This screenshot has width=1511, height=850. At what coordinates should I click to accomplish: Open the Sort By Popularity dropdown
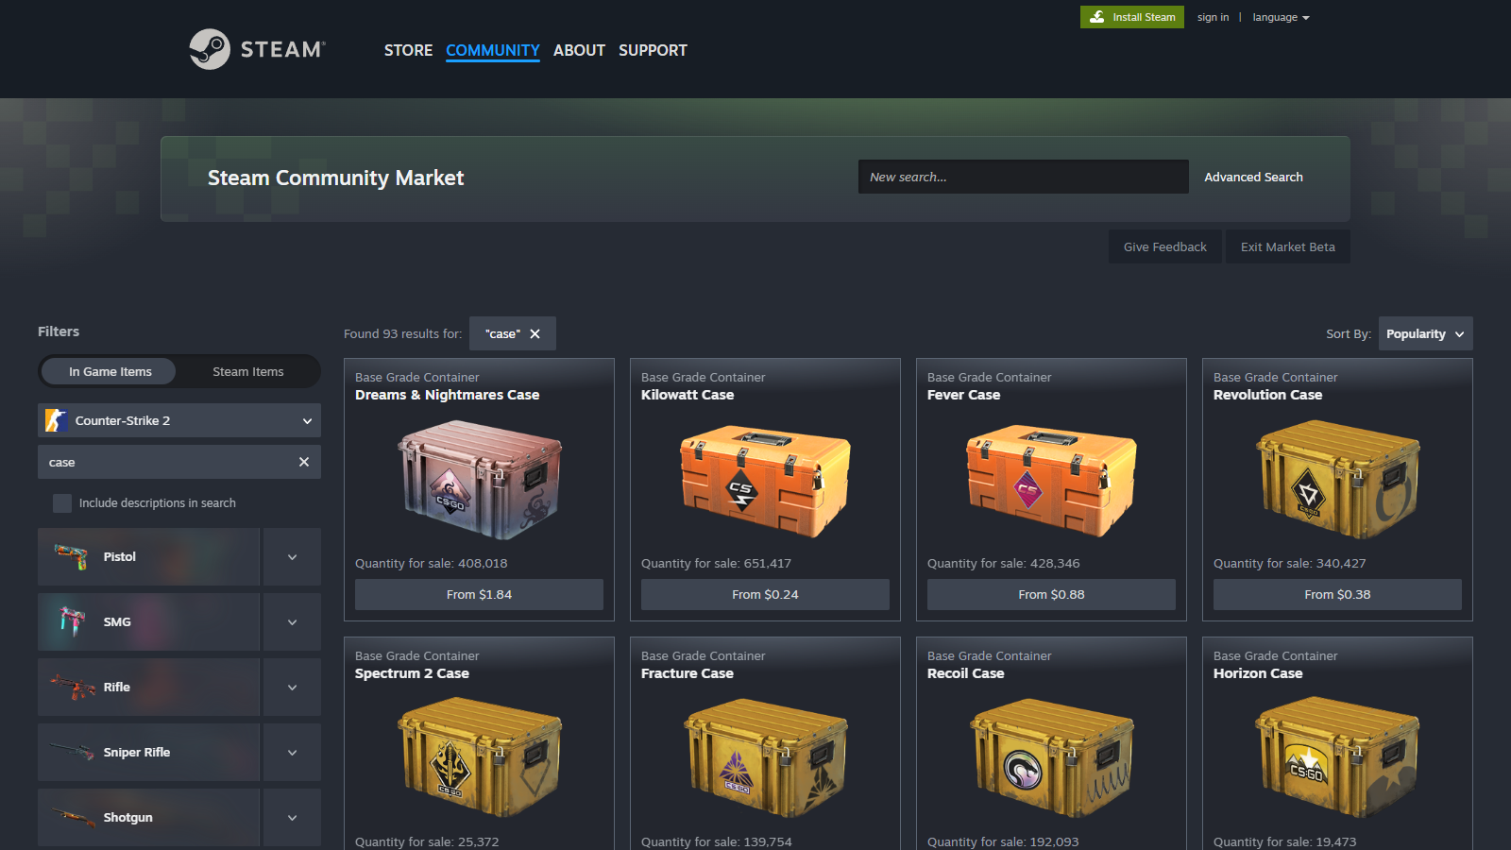(x=1426, y=333)
